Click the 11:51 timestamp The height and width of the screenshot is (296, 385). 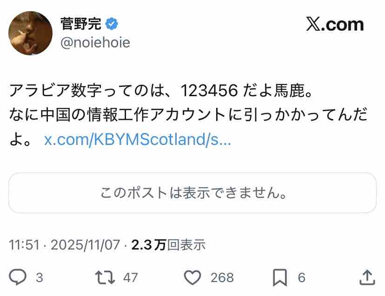[x=24, y=245]
